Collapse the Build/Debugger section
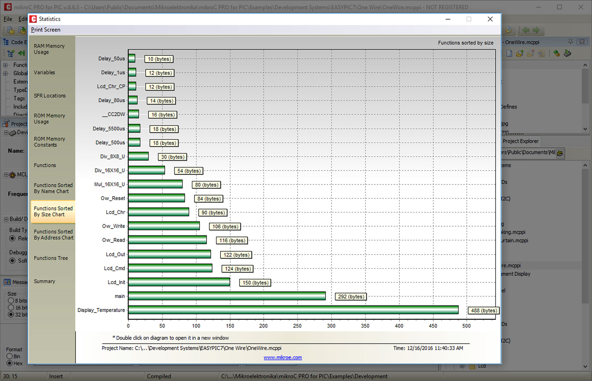Screen dimensions: 592x381 tap(6, 219)
